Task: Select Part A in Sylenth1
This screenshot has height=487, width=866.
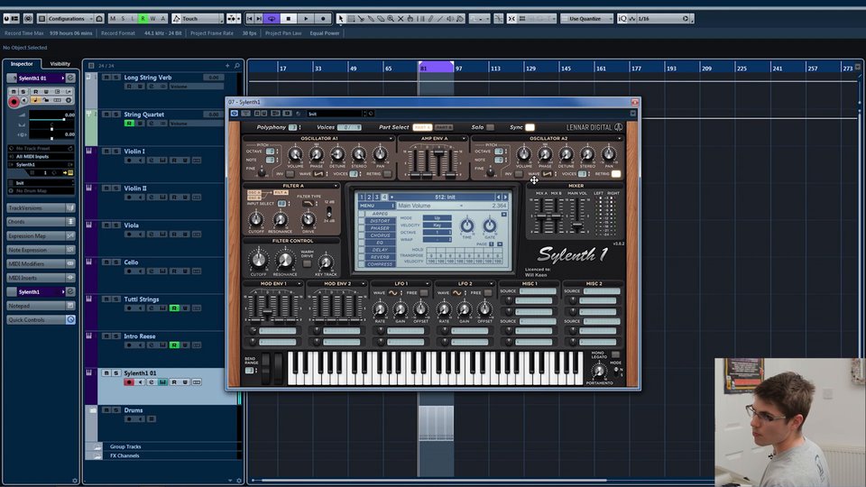Action: [422, 127]
